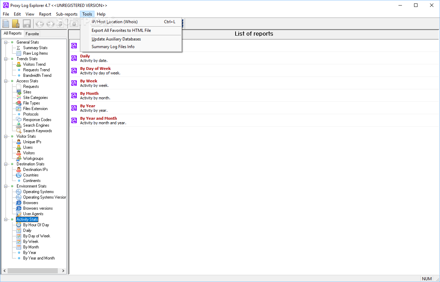Image resolution: width=440 pixels, height=282 pixels.
Task: Choose Summary Log Files Info entry
Action: coord(131,47)
